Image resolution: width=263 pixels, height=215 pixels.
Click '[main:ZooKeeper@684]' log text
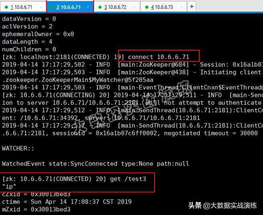tap(153, 65)
